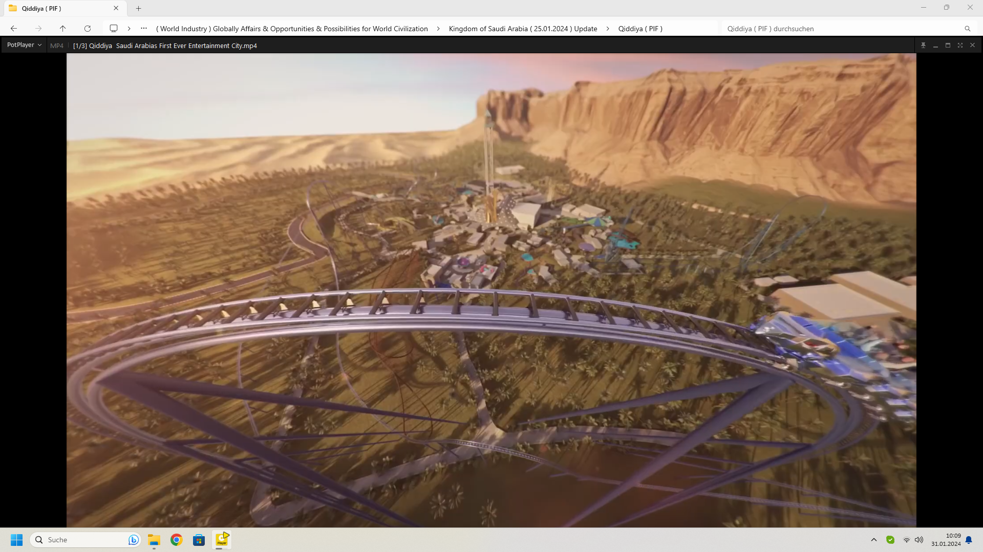Add a new File Explorer tab

coord(138,8)
